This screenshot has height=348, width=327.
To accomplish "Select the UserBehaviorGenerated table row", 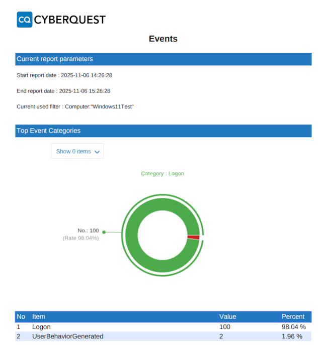I will coord(67,336).
